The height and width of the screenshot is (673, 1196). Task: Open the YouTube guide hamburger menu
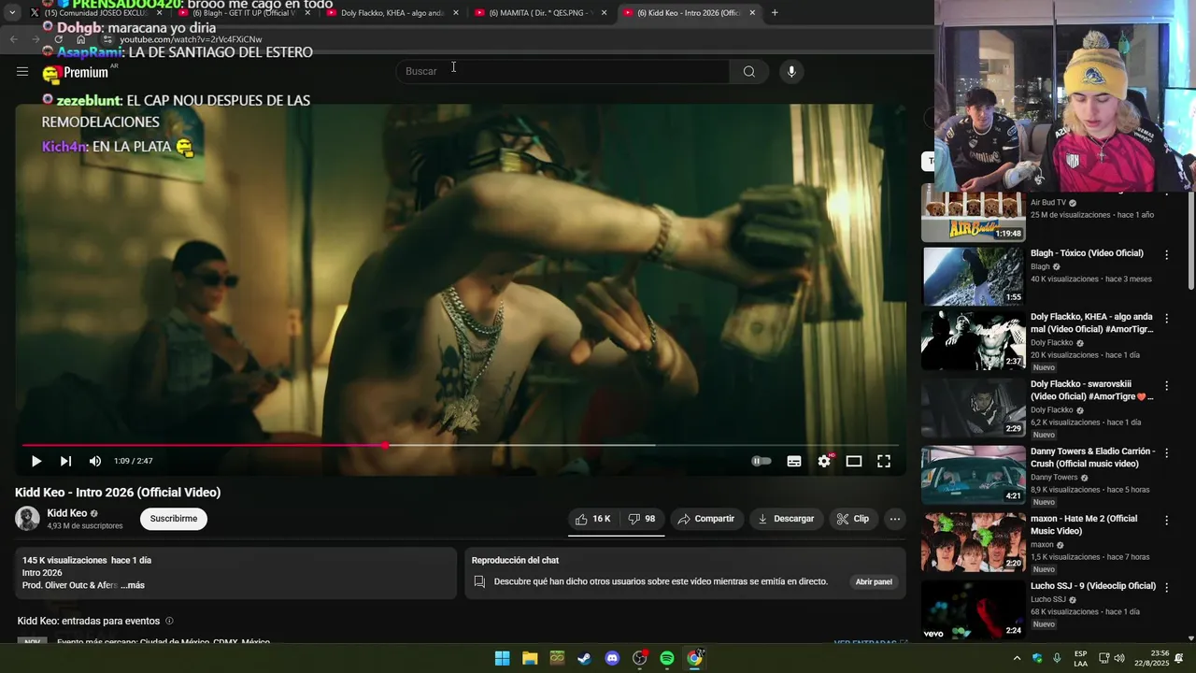point(22,72)
